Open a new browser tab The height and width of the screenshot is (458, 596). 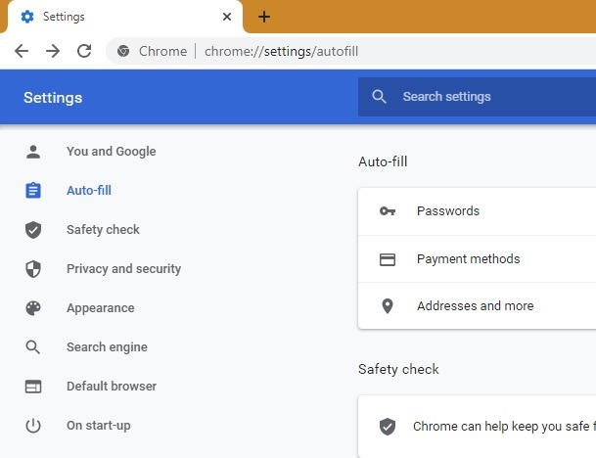pyautogui.click(x=264, y=17)
